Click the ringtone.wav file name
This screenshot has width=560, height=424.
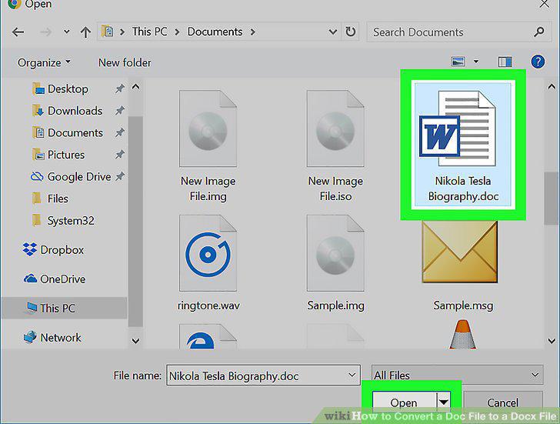coord(208,305)
